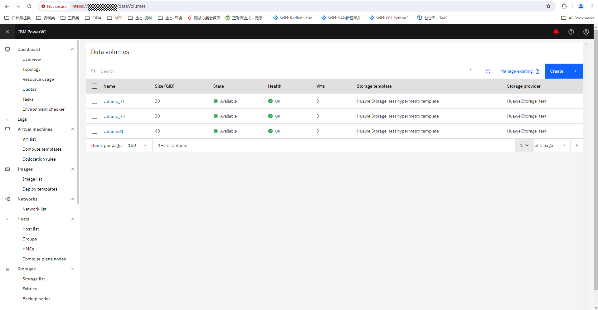Open the Logs sidebar link
Image resolution: width=598 pixels, height=310 pixels.
(22, 119)
